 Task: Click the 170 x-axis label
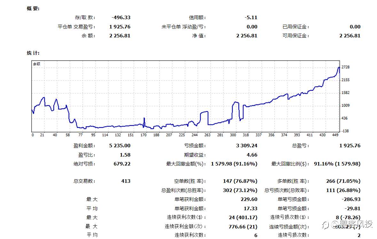click(144, 135)
